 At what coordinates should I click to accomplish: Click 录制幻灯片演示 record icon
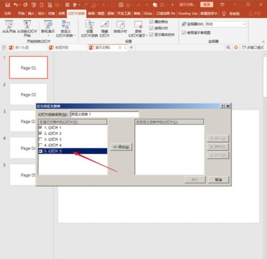[137, 28]
